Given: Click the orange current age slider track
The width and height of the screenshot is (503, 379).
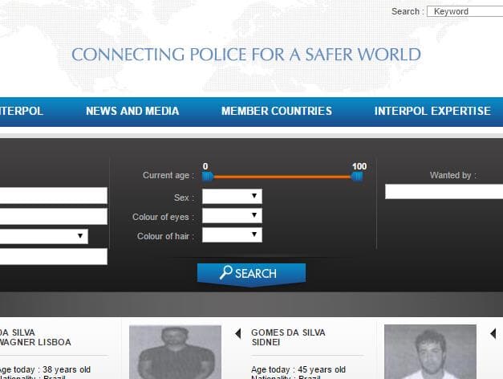Looking at the screenshot, I should click(282, 177).
